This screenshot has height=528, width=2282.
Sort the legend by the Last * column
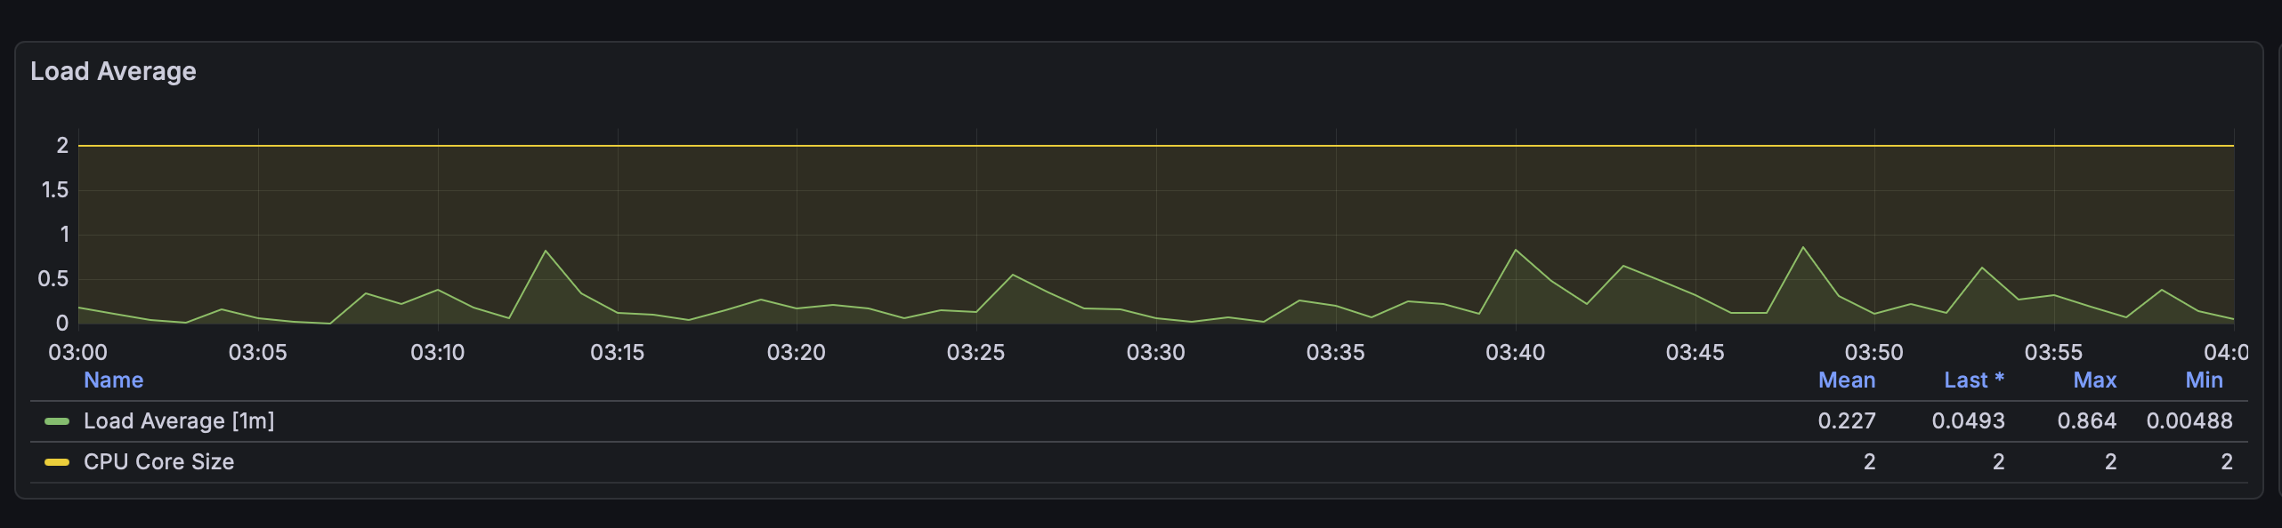pyautogui.click(x=1974, y=380)
